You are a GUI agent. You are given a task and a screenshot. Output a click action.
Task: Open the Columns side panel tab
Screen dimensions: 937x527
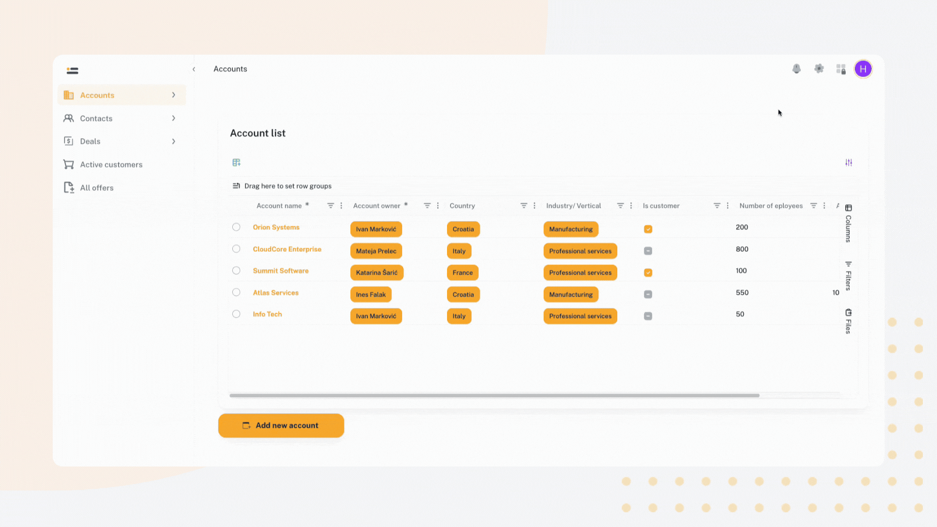pos(848,224)
